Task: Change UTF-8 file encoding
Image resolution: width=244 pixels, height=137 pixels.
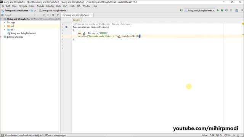Action: point(227,135)
